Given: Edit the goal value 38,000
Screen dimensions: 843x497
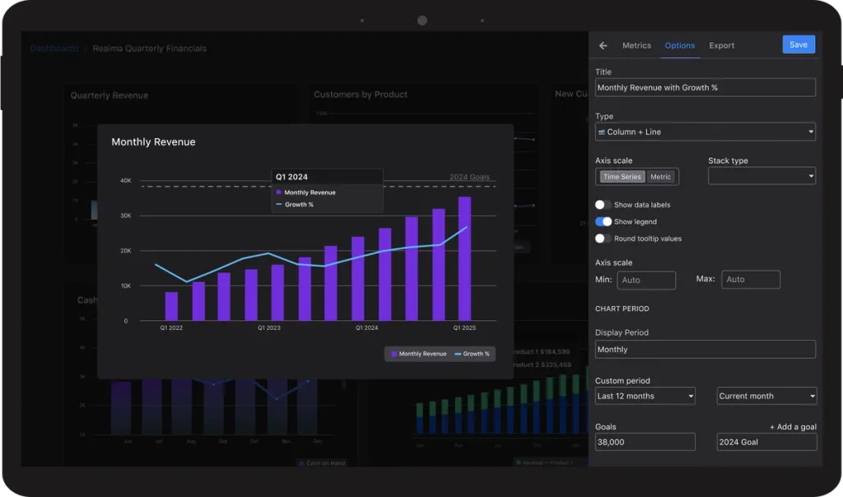Looking at the screenshot, I should [645, 442].
